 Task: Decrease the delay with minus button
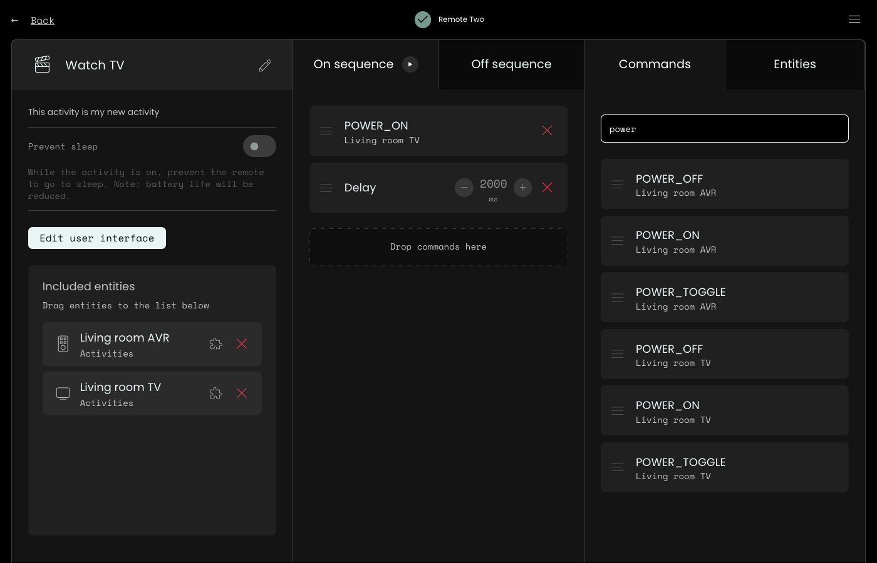(464, 188)
